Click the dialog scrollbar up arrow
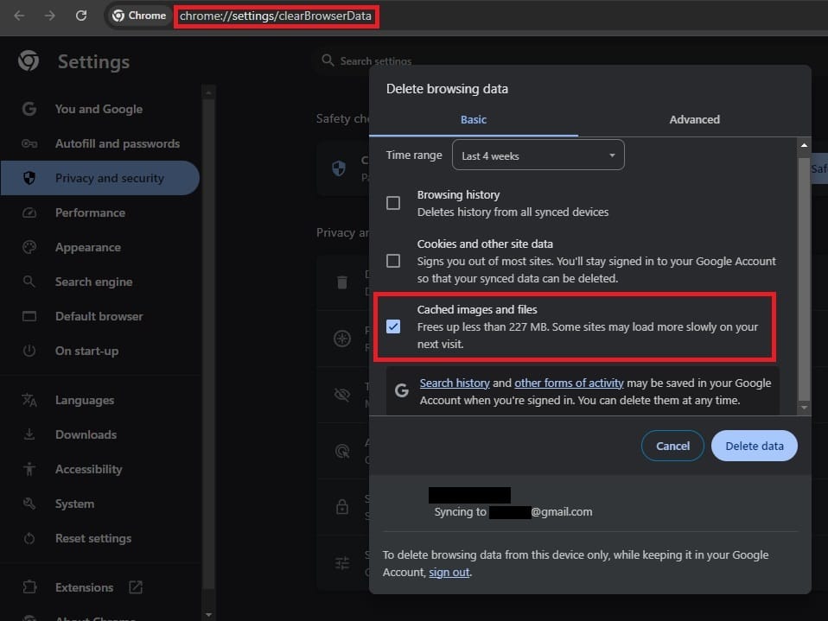The image size is (828, 621). [804, 145]
